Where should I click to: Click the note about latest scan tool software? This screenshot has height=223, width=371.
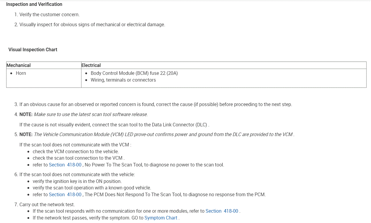tap(91, 115)
